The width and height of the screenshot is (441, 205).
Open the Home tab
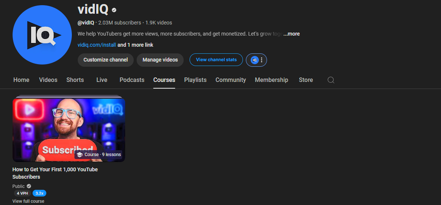[x=21, y=80]
